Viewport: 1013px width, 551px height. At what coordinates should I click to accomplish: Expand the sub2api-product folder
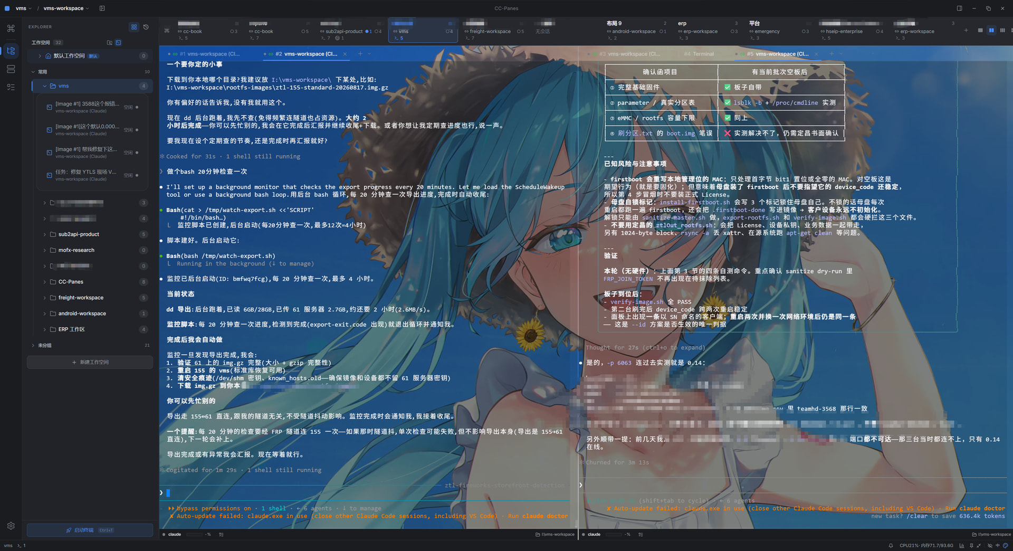tap(45, 234)
